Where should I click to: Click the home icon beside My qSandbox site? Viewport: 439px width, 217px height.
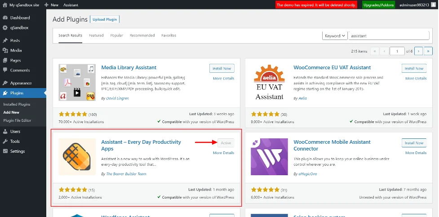(5, 5)
